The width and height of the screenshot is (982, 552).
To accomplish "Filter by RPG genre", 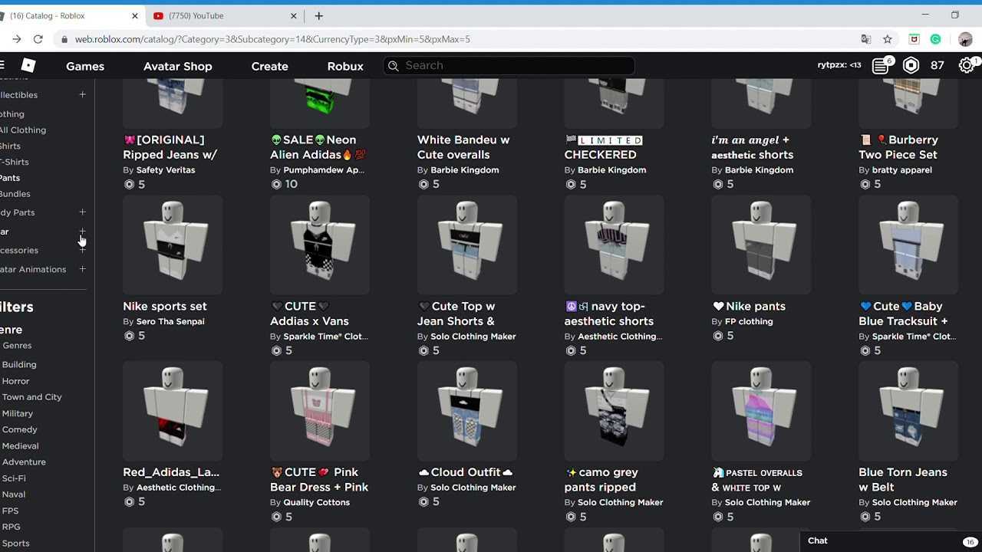I will pyautogui.click(x=12, y=527).
